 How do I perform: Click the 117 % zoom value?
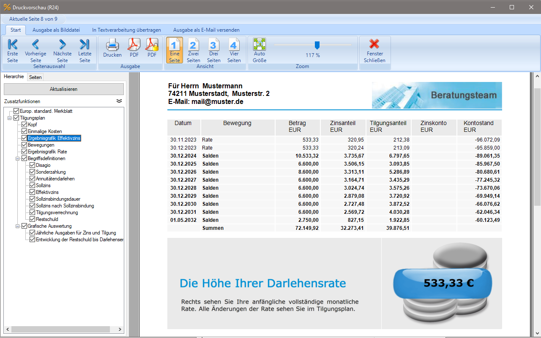pyautogui.click(x=313, y=55)
